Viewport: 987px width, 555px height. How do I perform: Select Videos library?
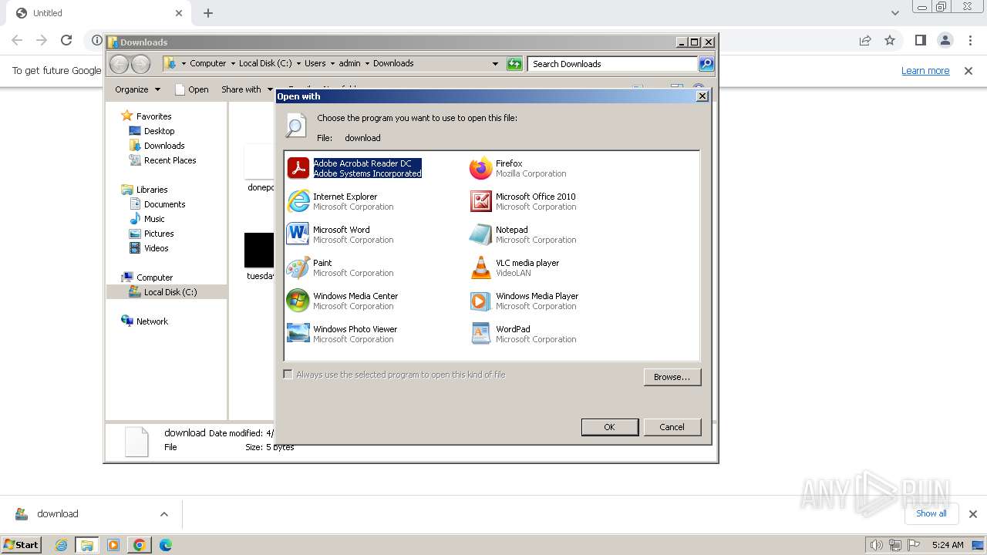click(156, 248)
